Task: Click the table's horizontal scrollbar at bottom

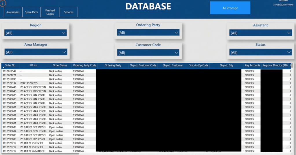Action: 41,154
